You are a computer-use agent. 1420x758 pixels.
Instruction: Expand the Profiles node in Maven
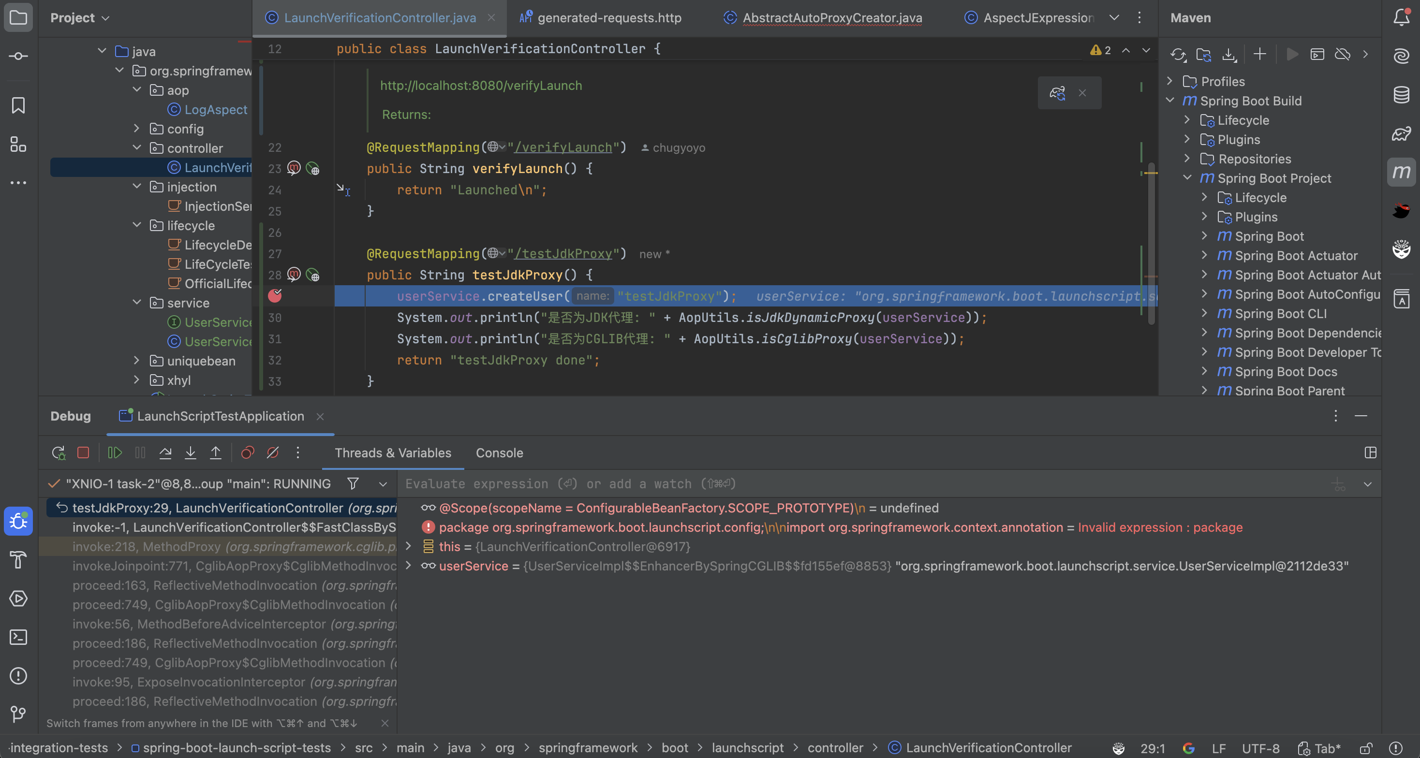pos(1170,82)
